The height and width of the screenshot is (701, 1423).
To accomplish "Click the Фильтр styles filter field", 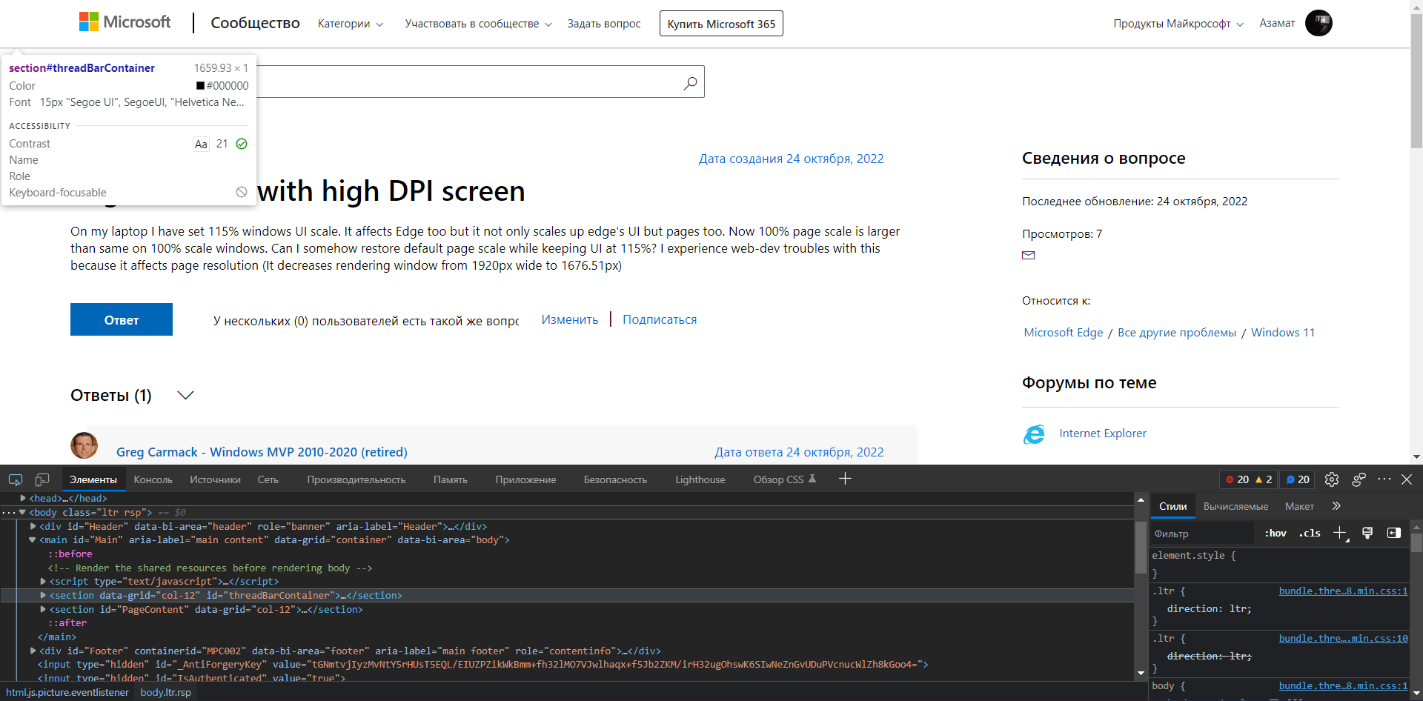I will (x=1202, y=534).
